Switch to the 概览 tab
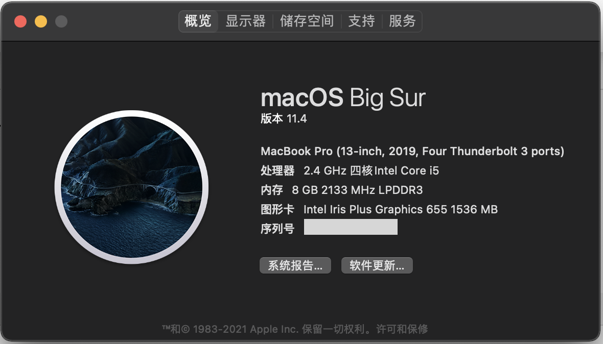The image size is (603, 344). tap(198, 21)
